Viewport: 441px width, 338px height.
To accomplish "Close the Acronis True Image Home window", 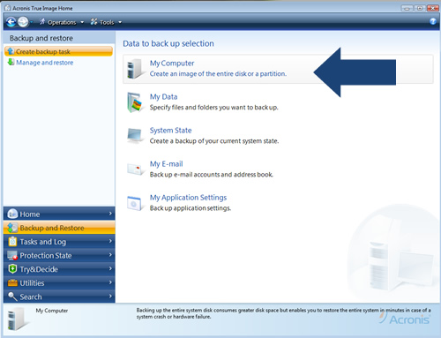I will pyautogui.click(x=433, y=8).
